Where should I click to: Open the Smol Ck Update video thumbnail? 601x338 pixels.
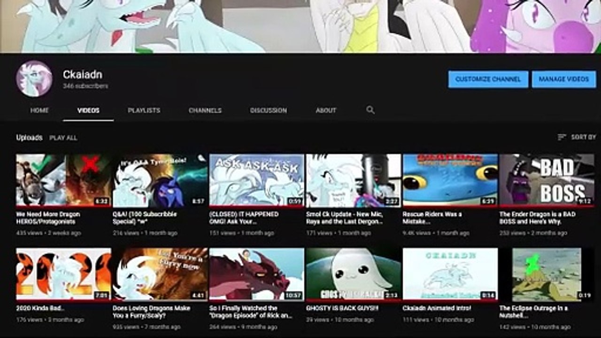354,181
